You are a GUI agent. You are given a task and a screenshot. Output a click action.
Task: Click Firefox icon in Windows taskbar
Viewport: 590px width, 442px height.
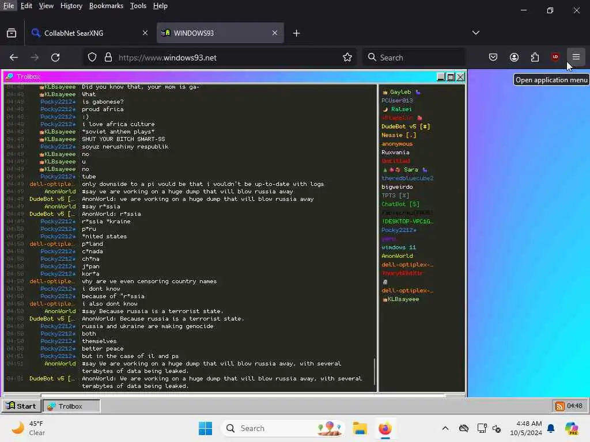pyautogui.click(x=385, y=428)
